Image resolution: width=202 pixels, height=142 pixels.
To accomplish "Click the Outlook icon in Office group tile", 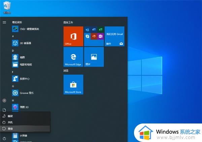I will (88, 30).
